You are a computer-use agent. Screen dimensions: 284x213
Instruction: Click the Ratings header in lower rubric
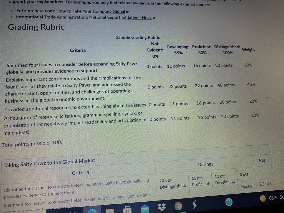click(206, 164)
